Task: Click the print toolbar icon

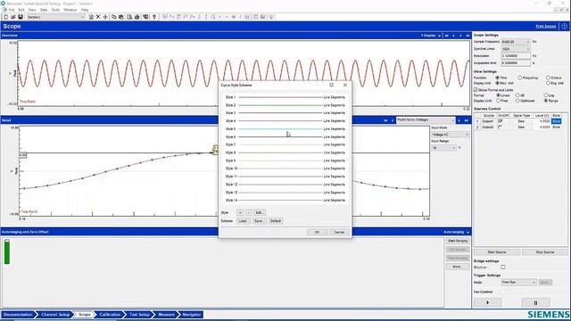Action: point(137,17)
